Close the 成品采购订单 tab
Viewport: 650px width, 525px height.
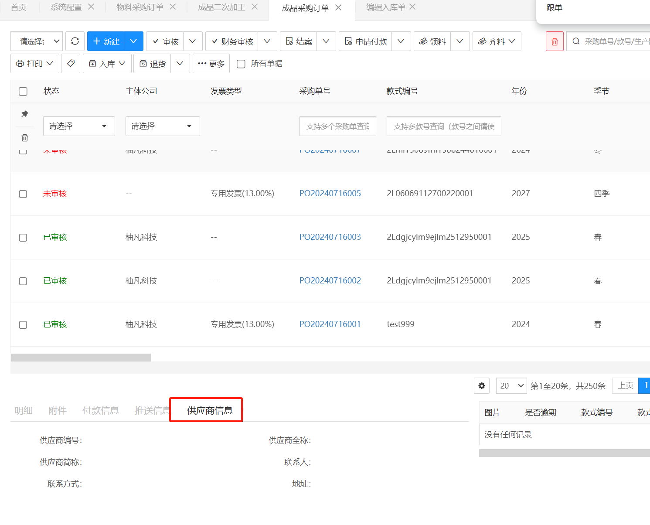[x=338, y=8]
